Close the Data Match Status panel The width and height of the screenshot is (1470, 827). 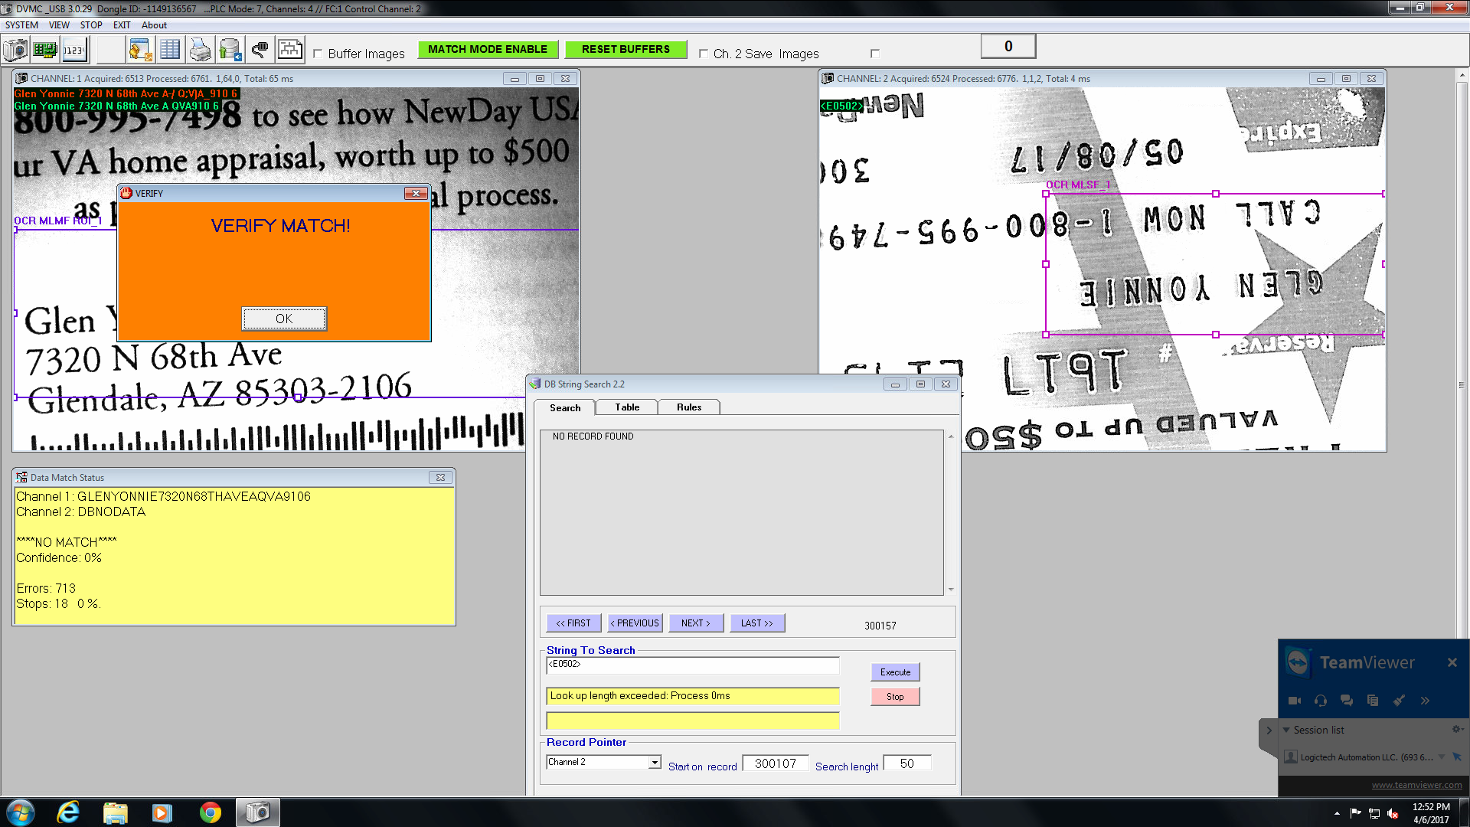[440, 477]
